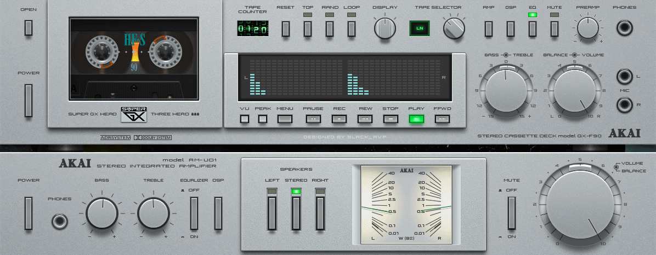The image size is (656, 255).
Task: Enable the LOOP playback switch
Action: click(x=352, y=28)
